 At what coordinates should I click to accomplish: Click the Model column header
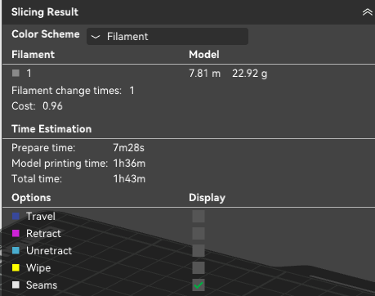point(204,55)
